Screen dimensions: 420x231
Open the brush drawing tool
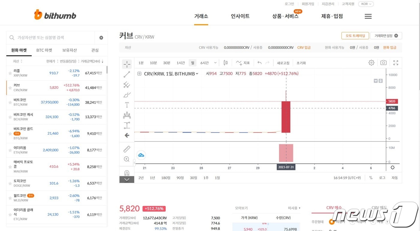point(127,95)
